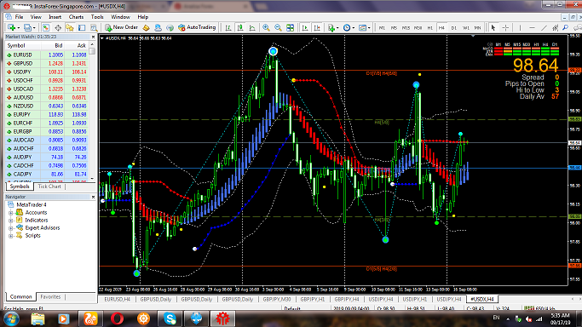Select the EURUSD row in Market Watch
582x327 pixels.
click(x=46, y=54)
